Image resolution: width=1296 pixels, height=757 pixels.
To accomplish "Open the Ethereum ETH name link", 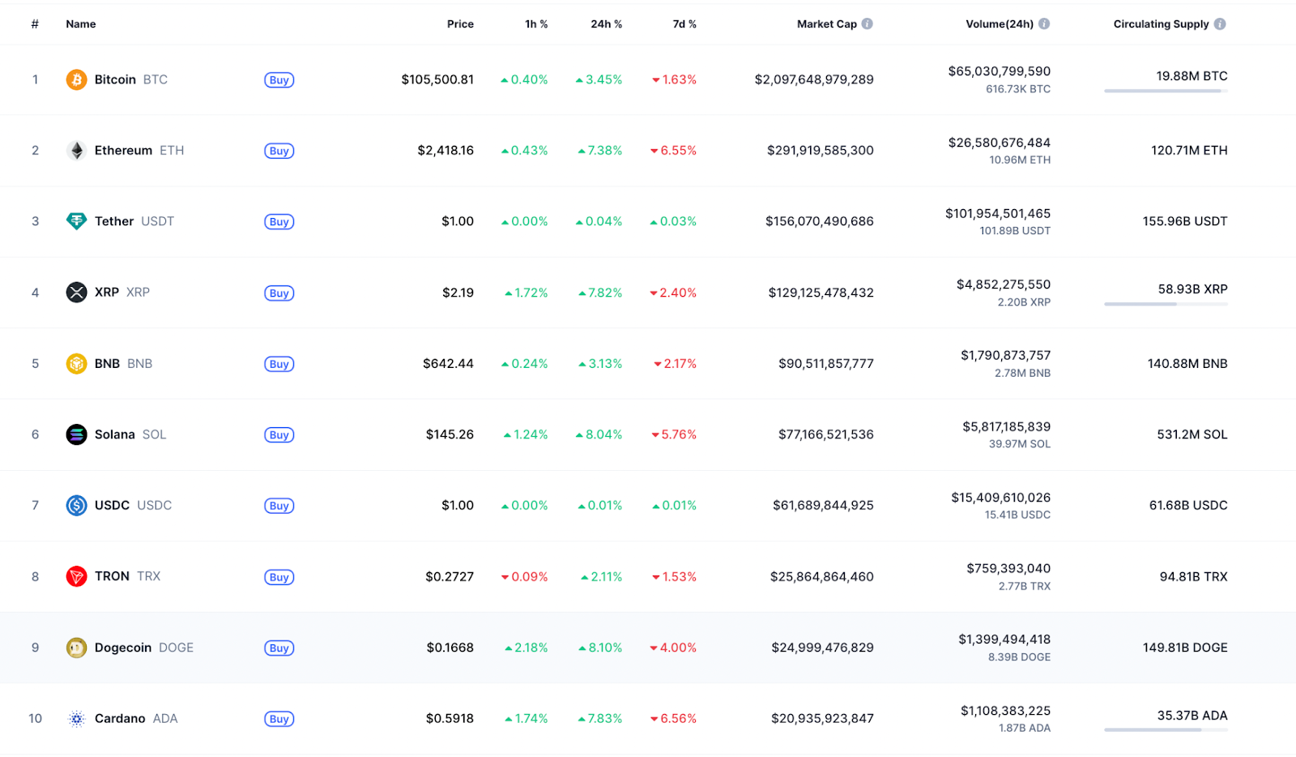I will [x=139, y=151].
